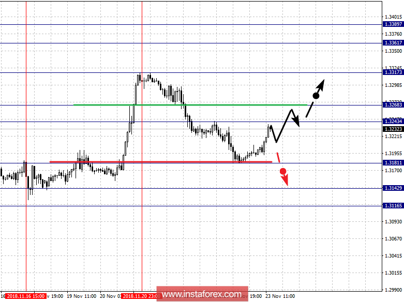Select the red horizontal support line
The height and width of the screenshot is (302, 404).
coord(160,162)
